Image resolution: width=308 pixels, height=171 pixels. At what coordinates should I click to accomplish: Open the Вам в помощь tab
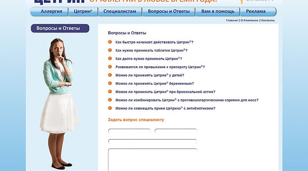point(218,12)
